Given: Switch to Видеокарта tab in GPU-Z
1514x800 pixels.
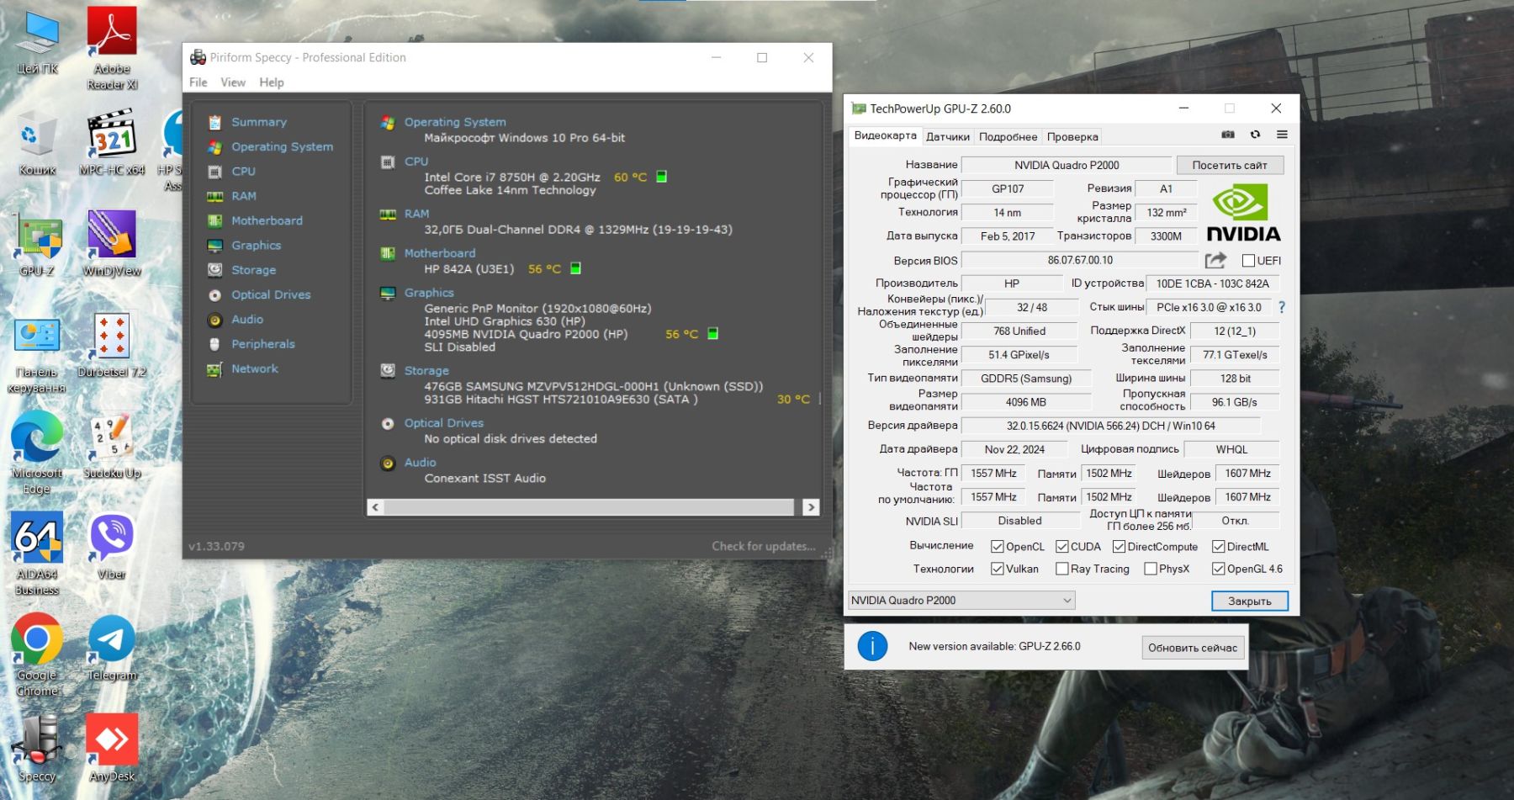Looking at the screenshot, I should [885, 135].
